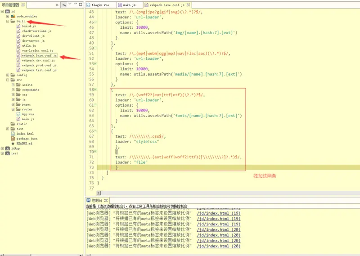Click the node_modules library icon

[x=13, y=16]
